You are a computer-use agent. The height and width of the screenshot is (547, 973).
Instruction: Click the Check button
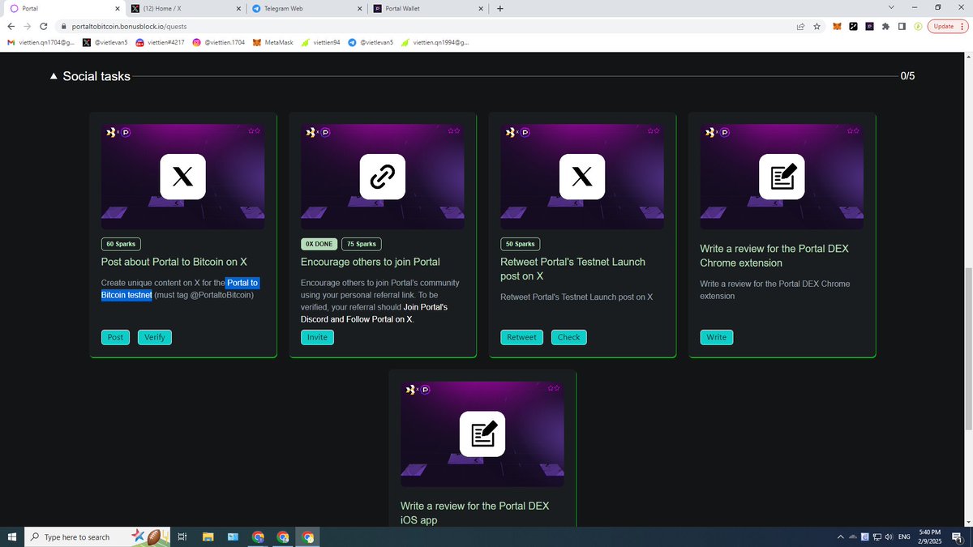pyautogui.click(x=568, y=337)
